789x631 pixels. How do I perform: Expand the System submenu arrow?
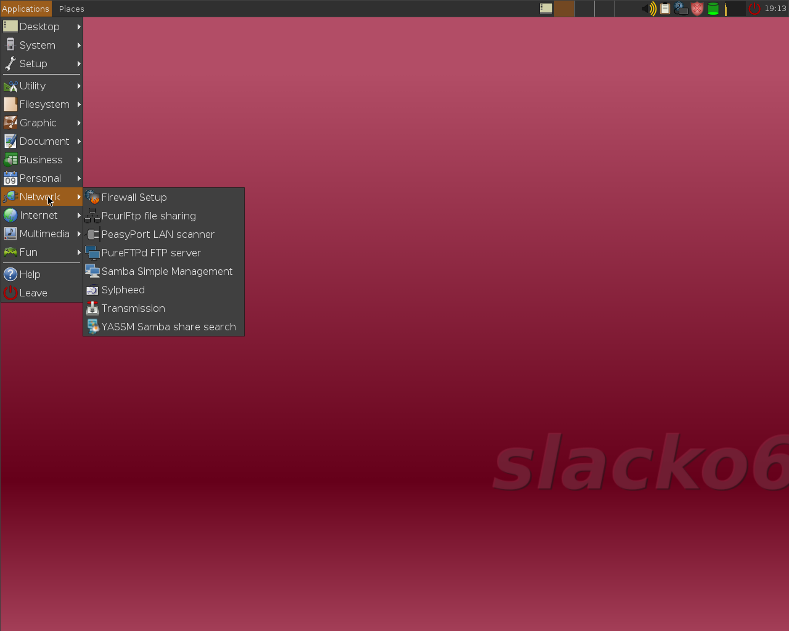point(79,45)
